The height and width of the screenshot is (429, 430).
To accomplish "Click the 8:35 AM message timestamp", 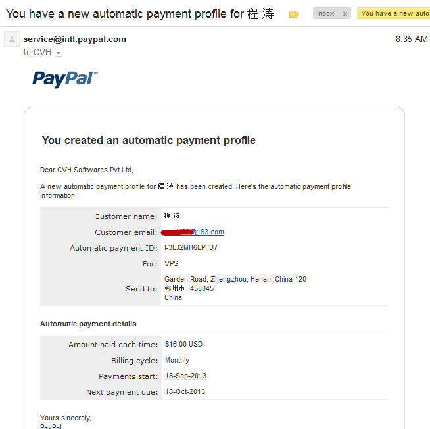I will point(412,39).
